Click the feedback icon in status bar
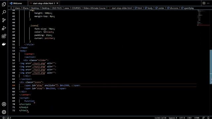 pyautogui.click(x=203, y=118)
